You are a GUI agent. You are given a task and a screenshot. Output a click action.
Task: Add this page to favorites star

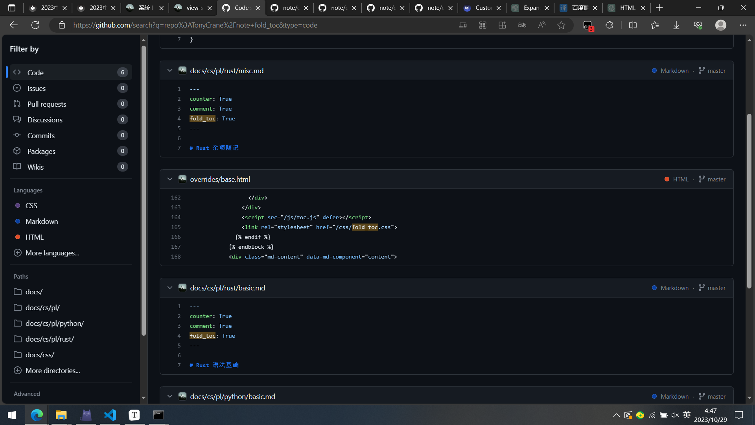pyautogui.click(x=561, y=25)
